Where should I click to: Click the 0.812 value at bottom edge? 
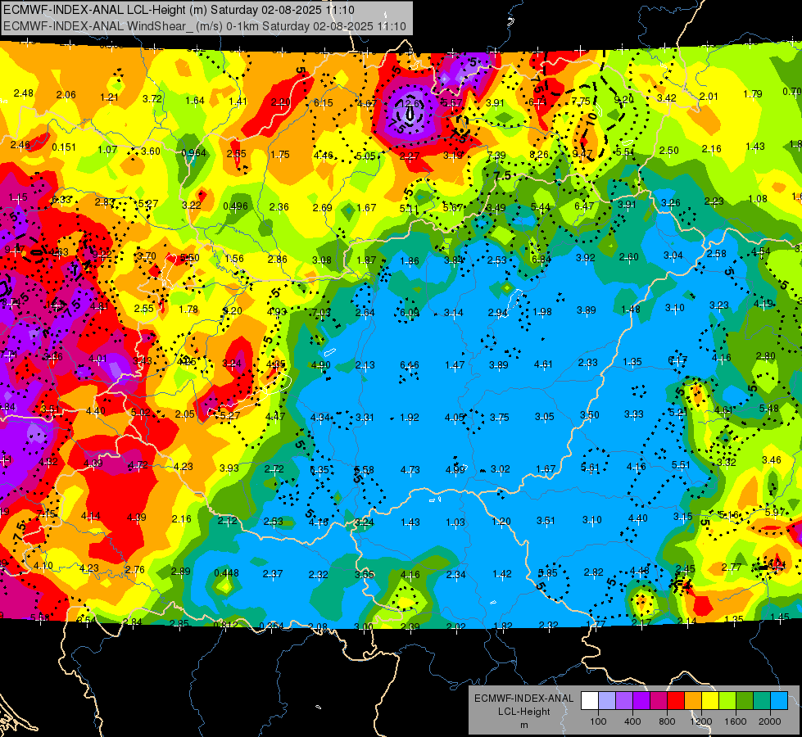point(225,625)
